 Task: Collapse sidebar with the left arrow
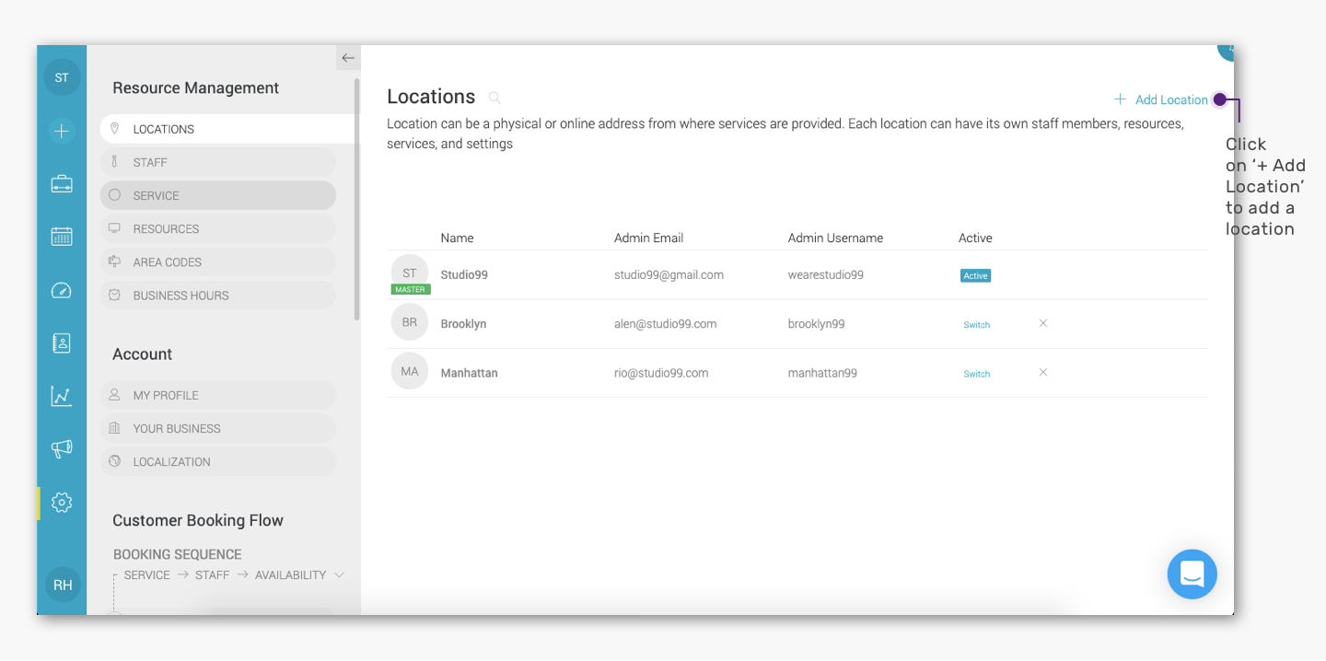point(348,58)
